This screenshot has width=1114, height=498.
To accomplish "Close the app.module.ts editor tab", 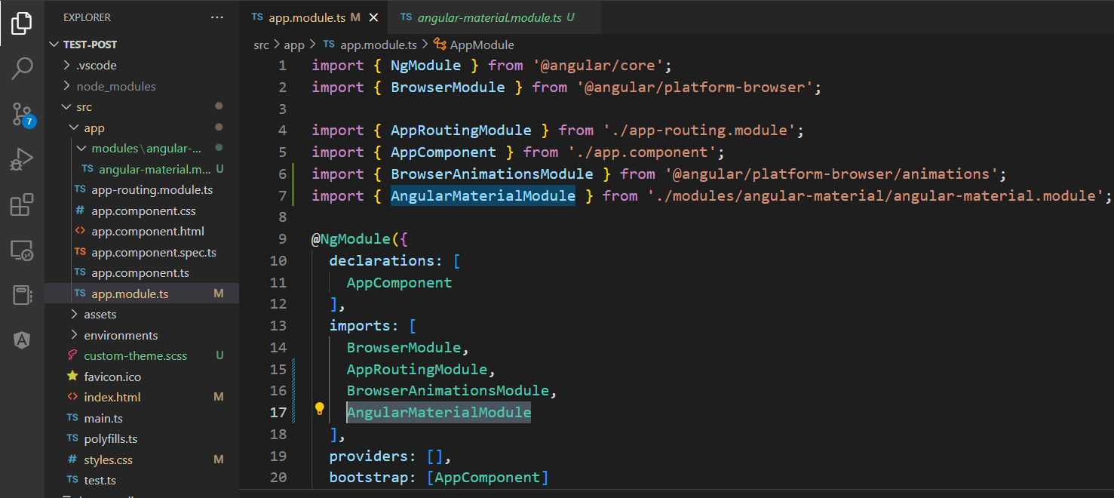I will [x=373, y=17].
